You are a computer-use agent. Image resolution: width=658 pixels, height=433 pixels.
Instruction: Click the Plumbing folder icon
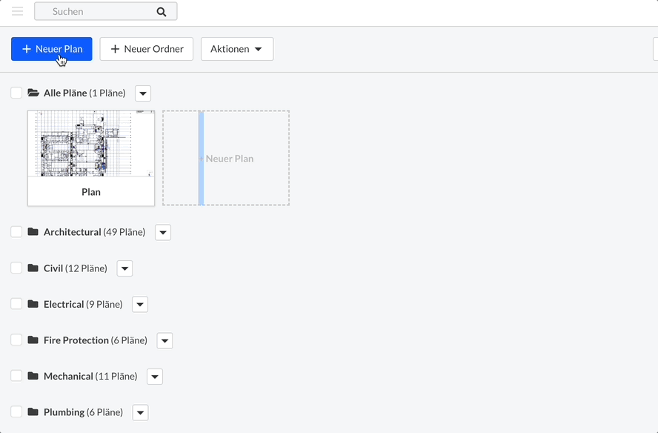point(33,411)
